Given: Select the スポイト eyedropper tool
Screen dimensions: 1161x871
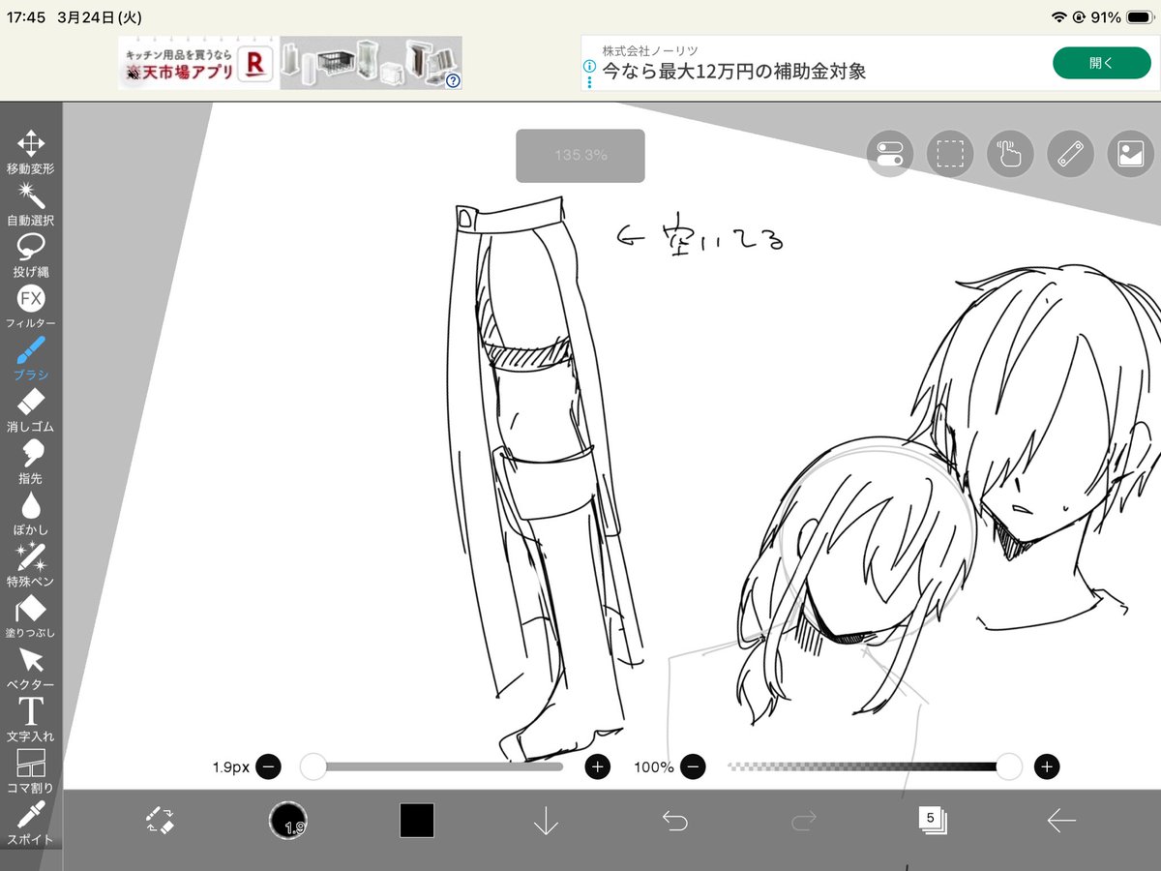Looking at the screenshot, I should pyautogui.click(x=31, y=823).
